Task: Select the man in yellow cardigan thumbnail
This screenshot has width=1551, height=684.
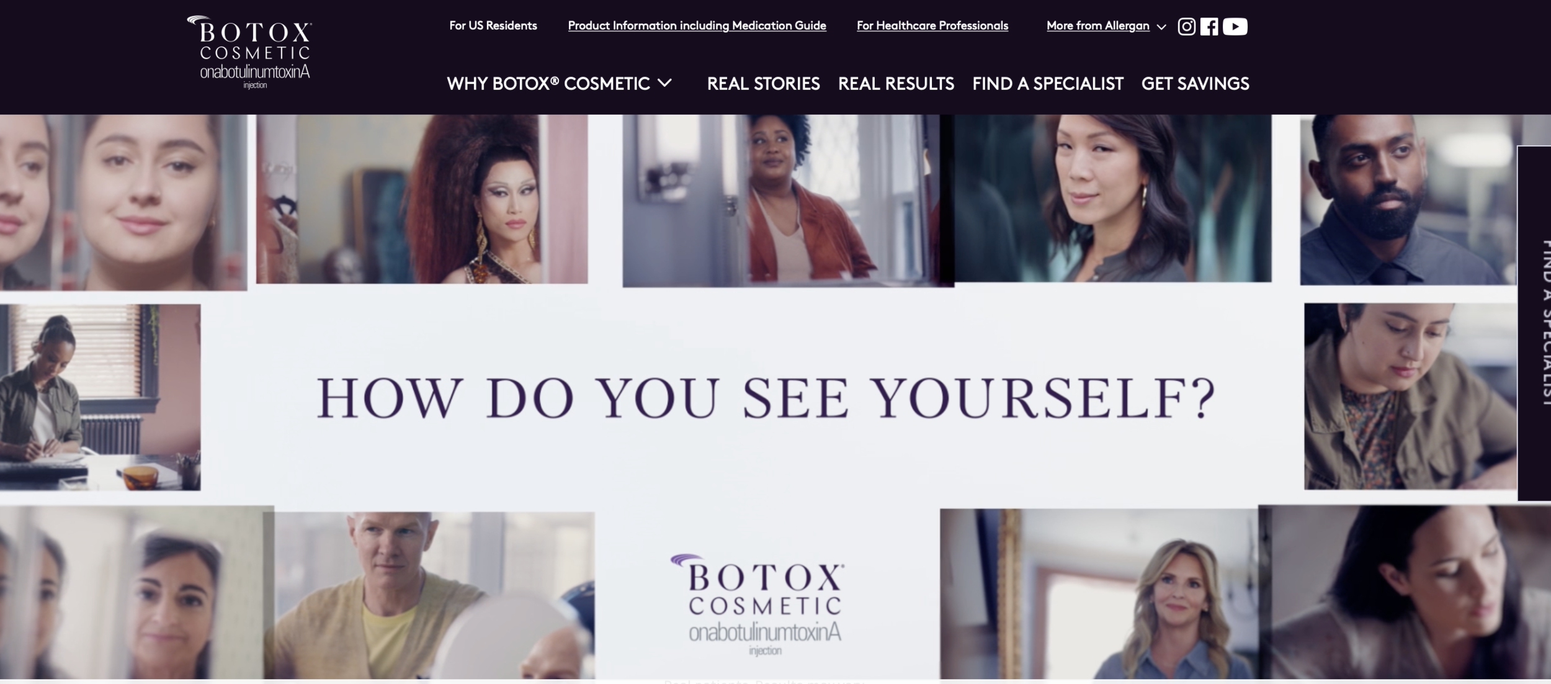Action: point(429,595)
